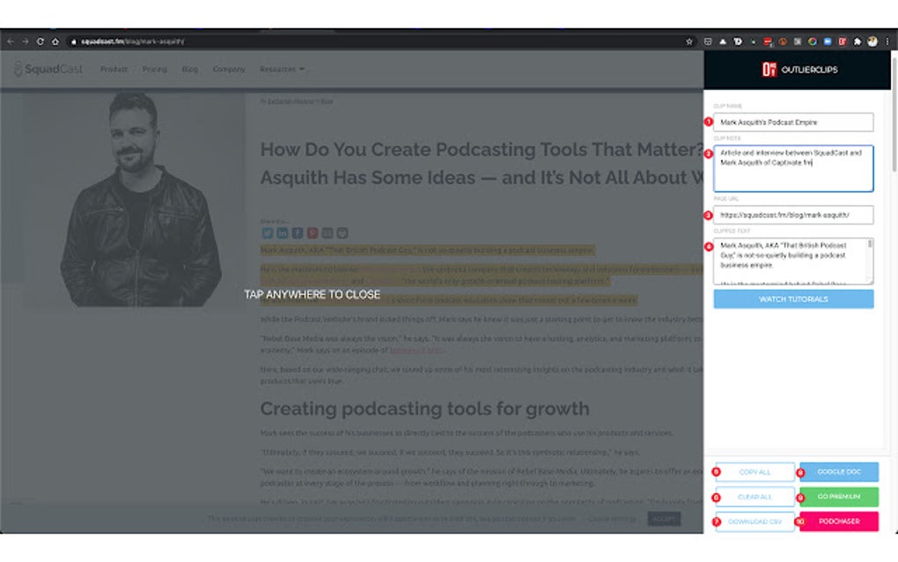Select the Pricing menu item
898x562 pixels.
tap(155, 69)
